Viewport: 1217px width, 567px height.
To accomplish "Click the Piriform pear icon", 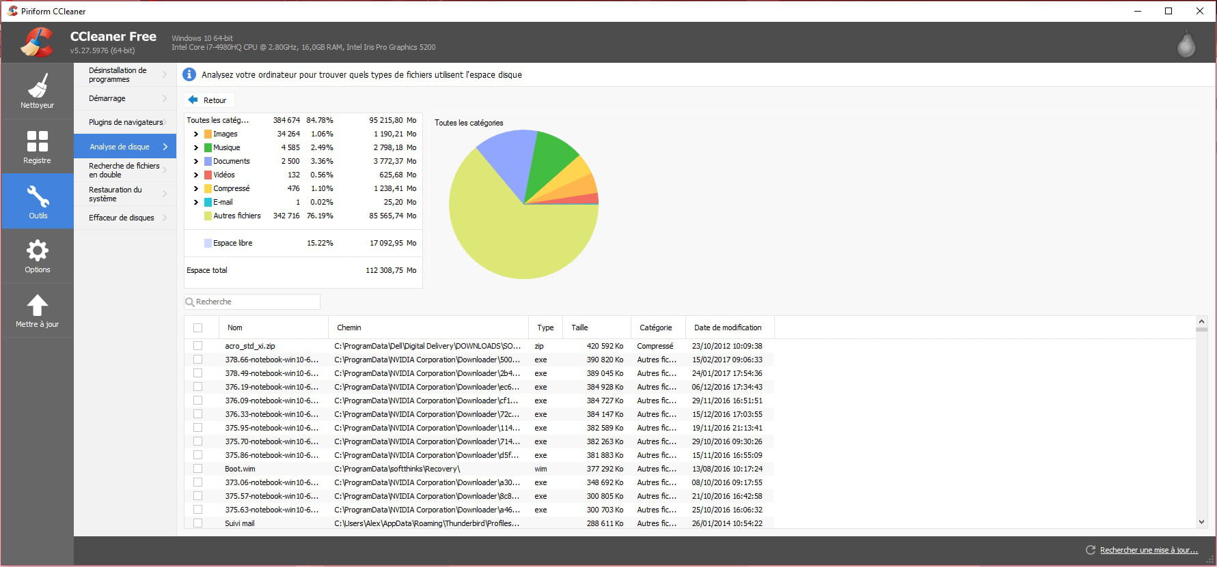I will point(1186,43).
